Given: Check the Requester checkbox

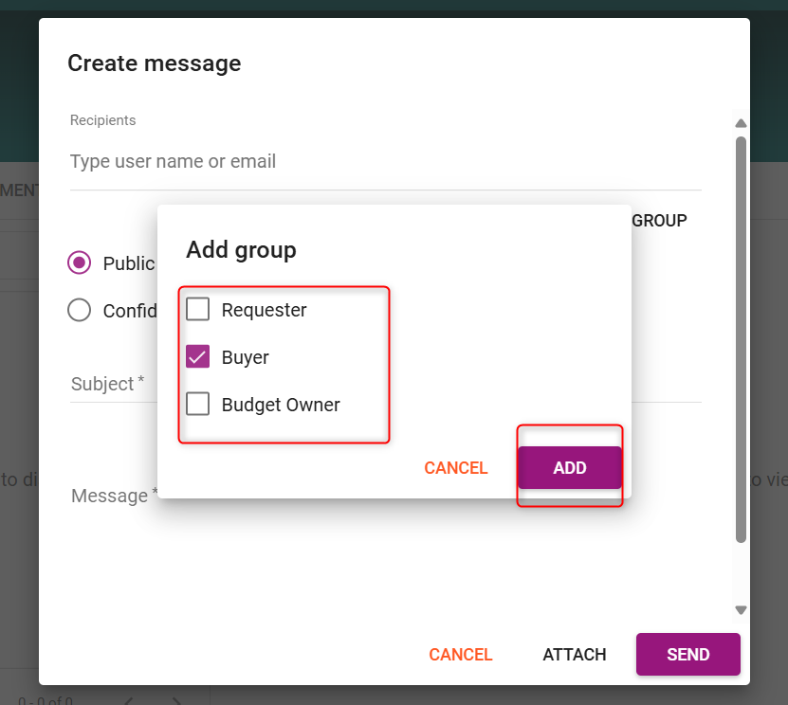Looking at the screenshot, I should 198,310.
